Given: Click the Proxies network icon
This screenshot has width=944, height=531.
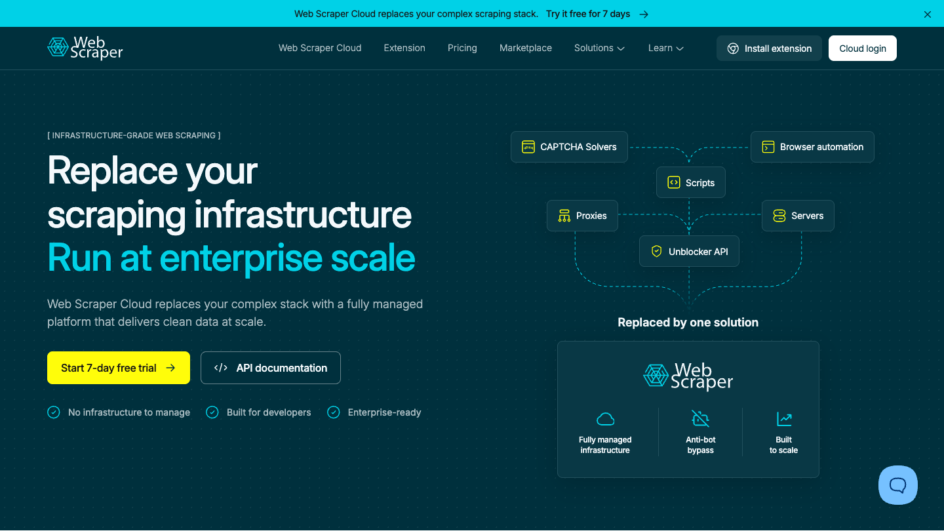Looking at the screenshot, I should click(564, 216).
